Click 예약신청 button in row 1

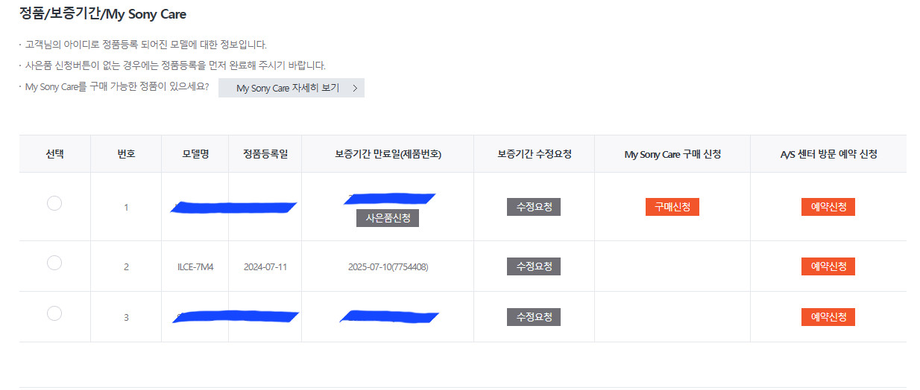coord(828,207)
